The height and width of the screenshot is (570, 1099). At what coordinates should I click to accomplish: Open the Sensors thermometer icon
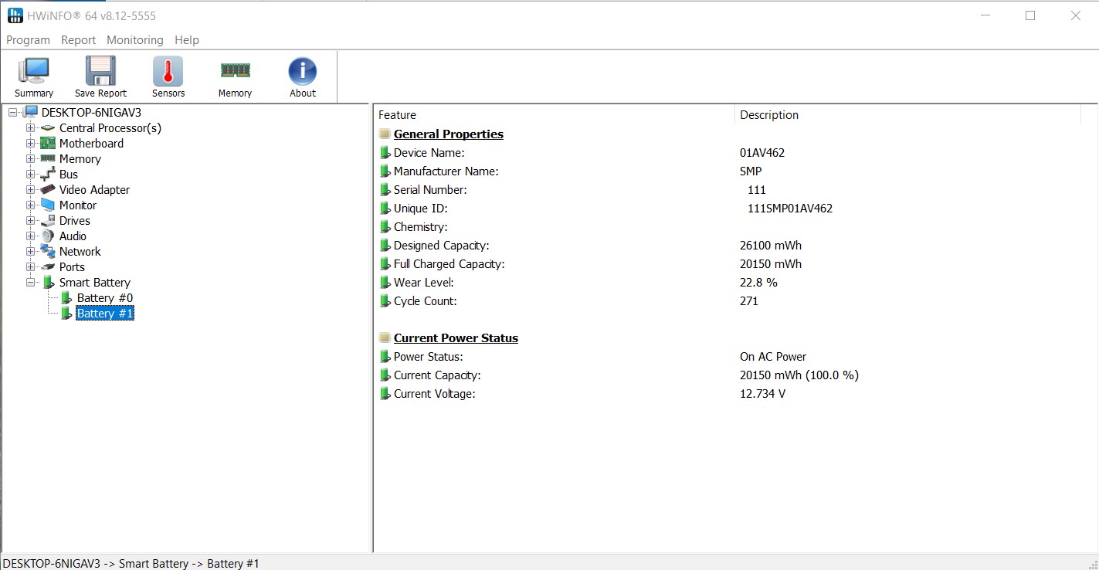pyautogui.click(x=168, y=71)
